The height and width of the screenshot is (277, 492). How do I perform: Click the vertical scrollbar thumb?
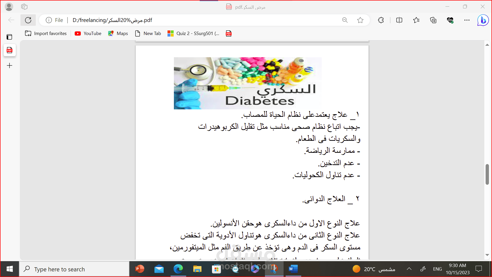pos(487,174)
